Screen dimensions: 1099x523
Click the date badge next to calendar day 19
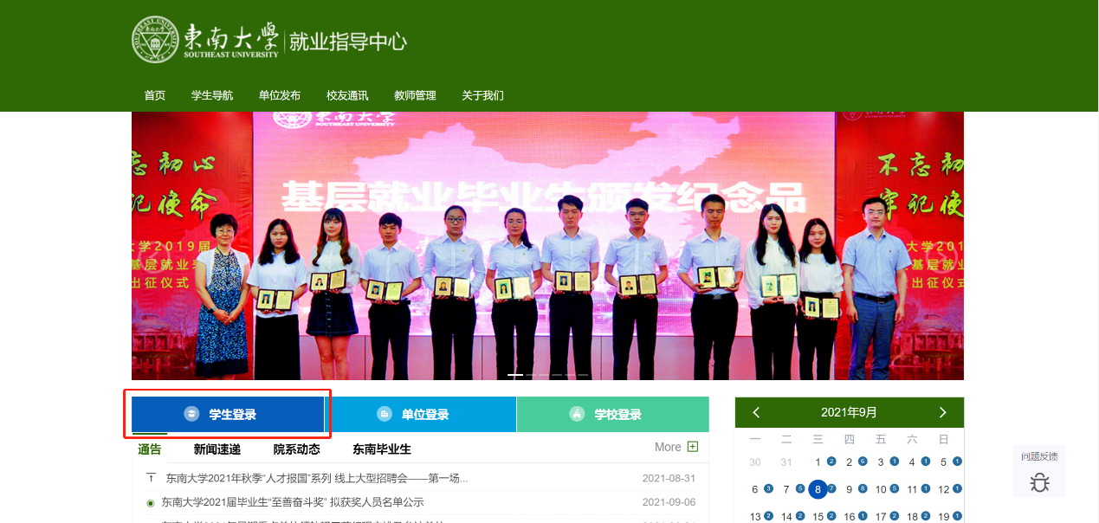pyautogui.click(x=956, y=515)
